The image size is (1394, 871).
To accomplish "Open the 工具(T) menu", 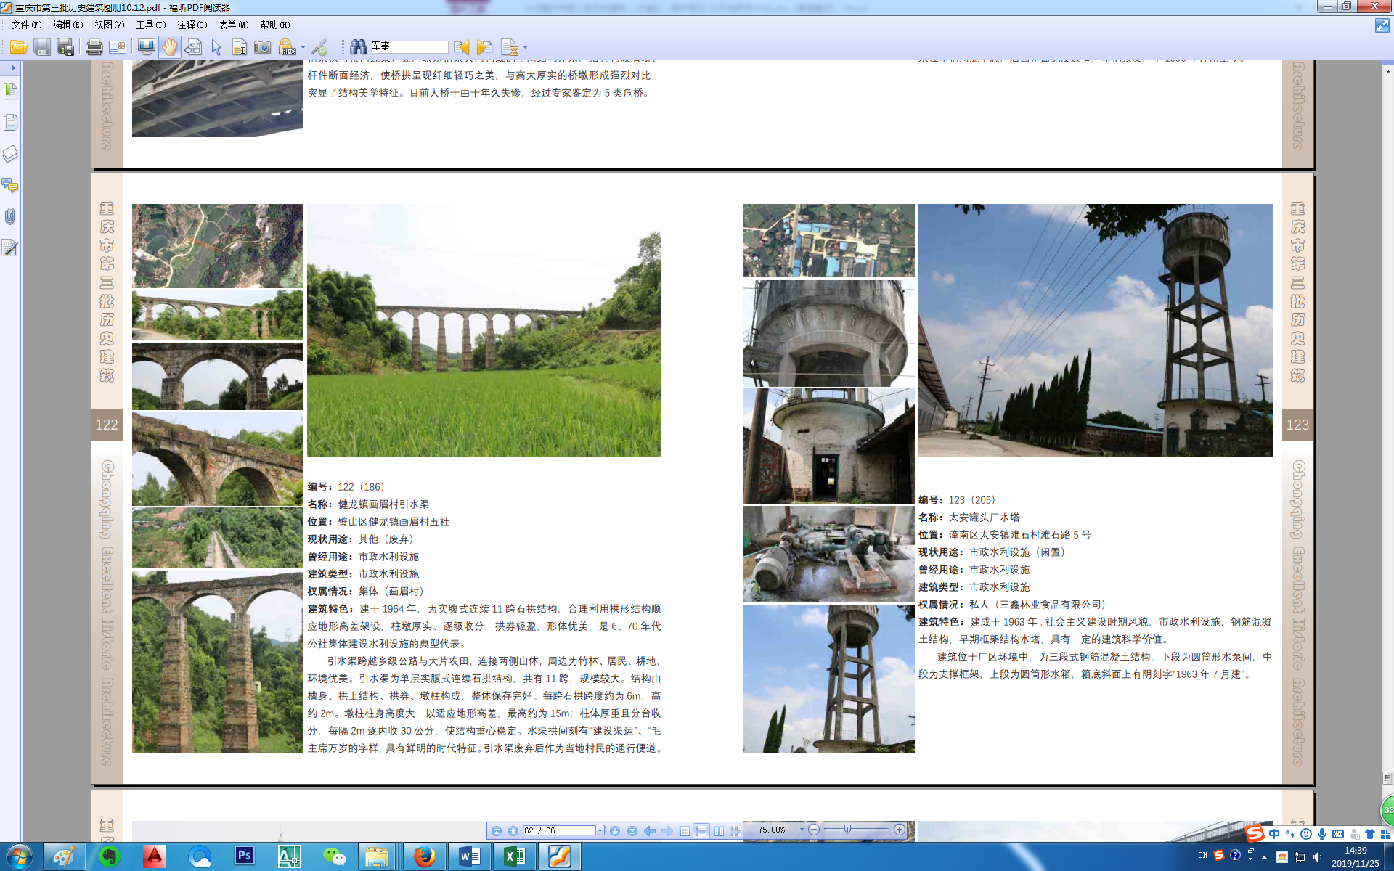I will pyautogui.click(x=151, y=25).
